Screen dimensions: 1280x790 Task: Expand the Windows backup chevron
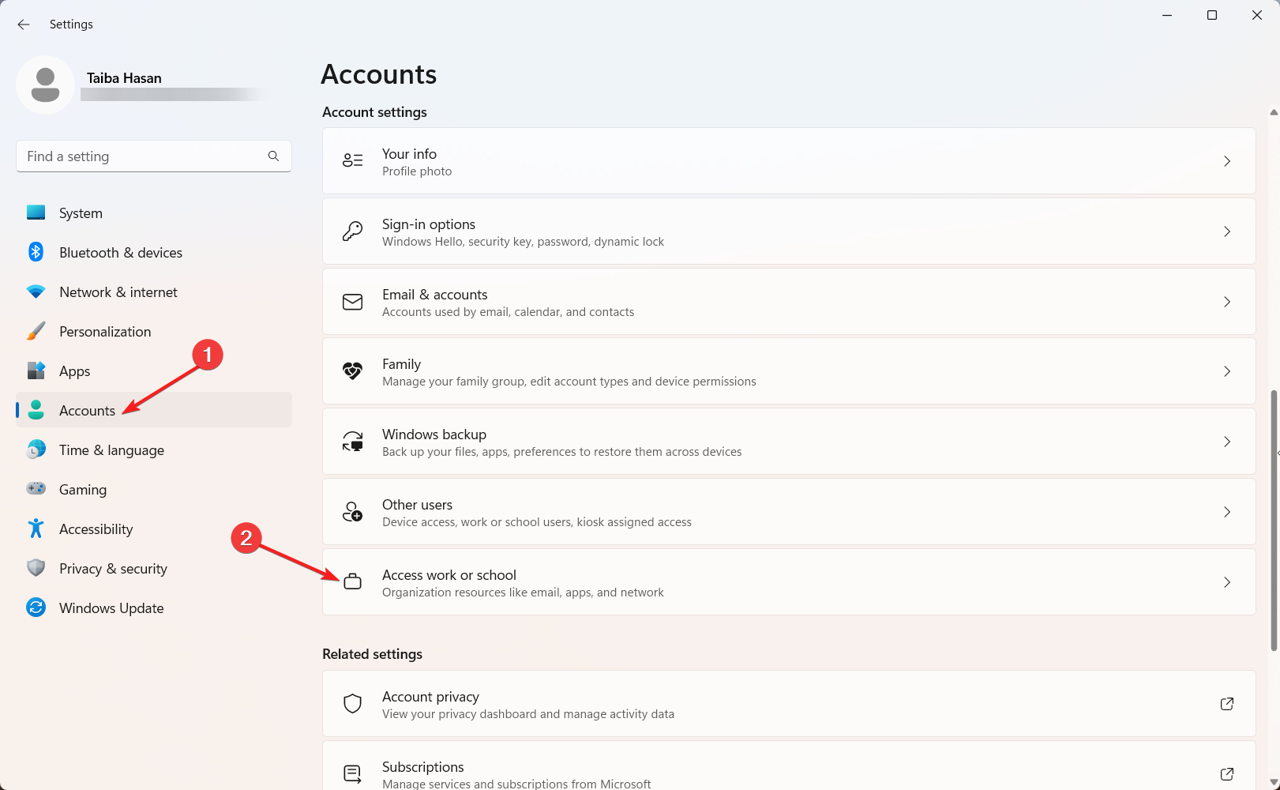click(1226, 442)
